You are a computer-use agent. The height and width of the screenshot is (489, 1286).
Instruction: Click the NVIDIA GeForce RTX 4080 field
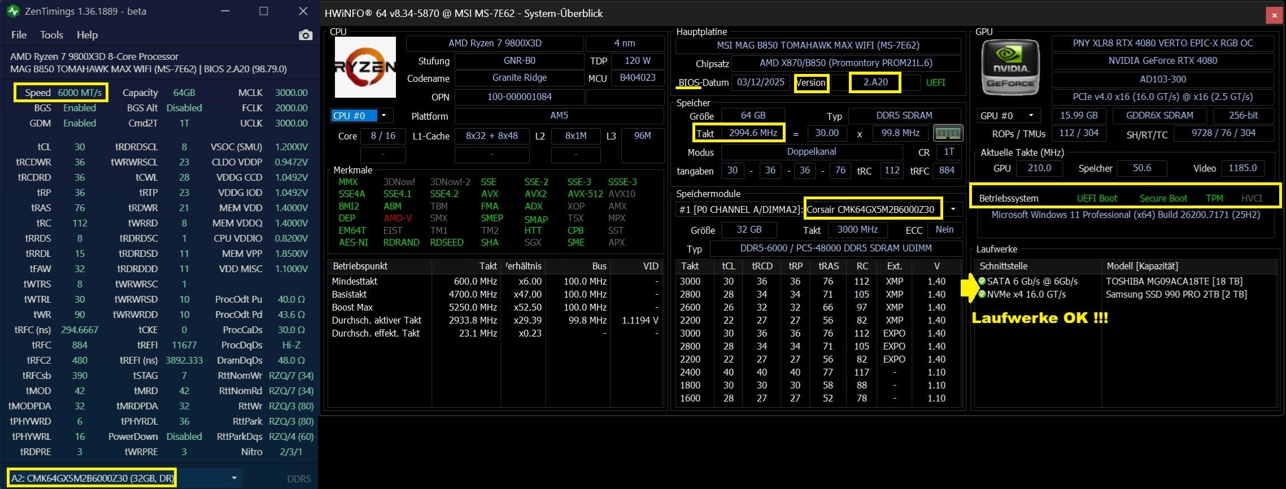coord(1162,61)
